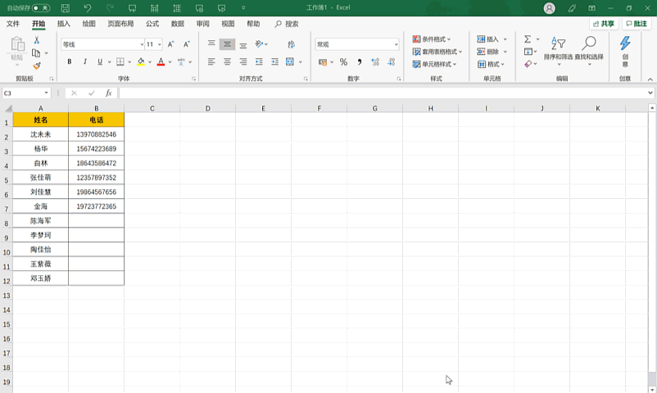Click the Cut scissors icon

tap(37, 40)
